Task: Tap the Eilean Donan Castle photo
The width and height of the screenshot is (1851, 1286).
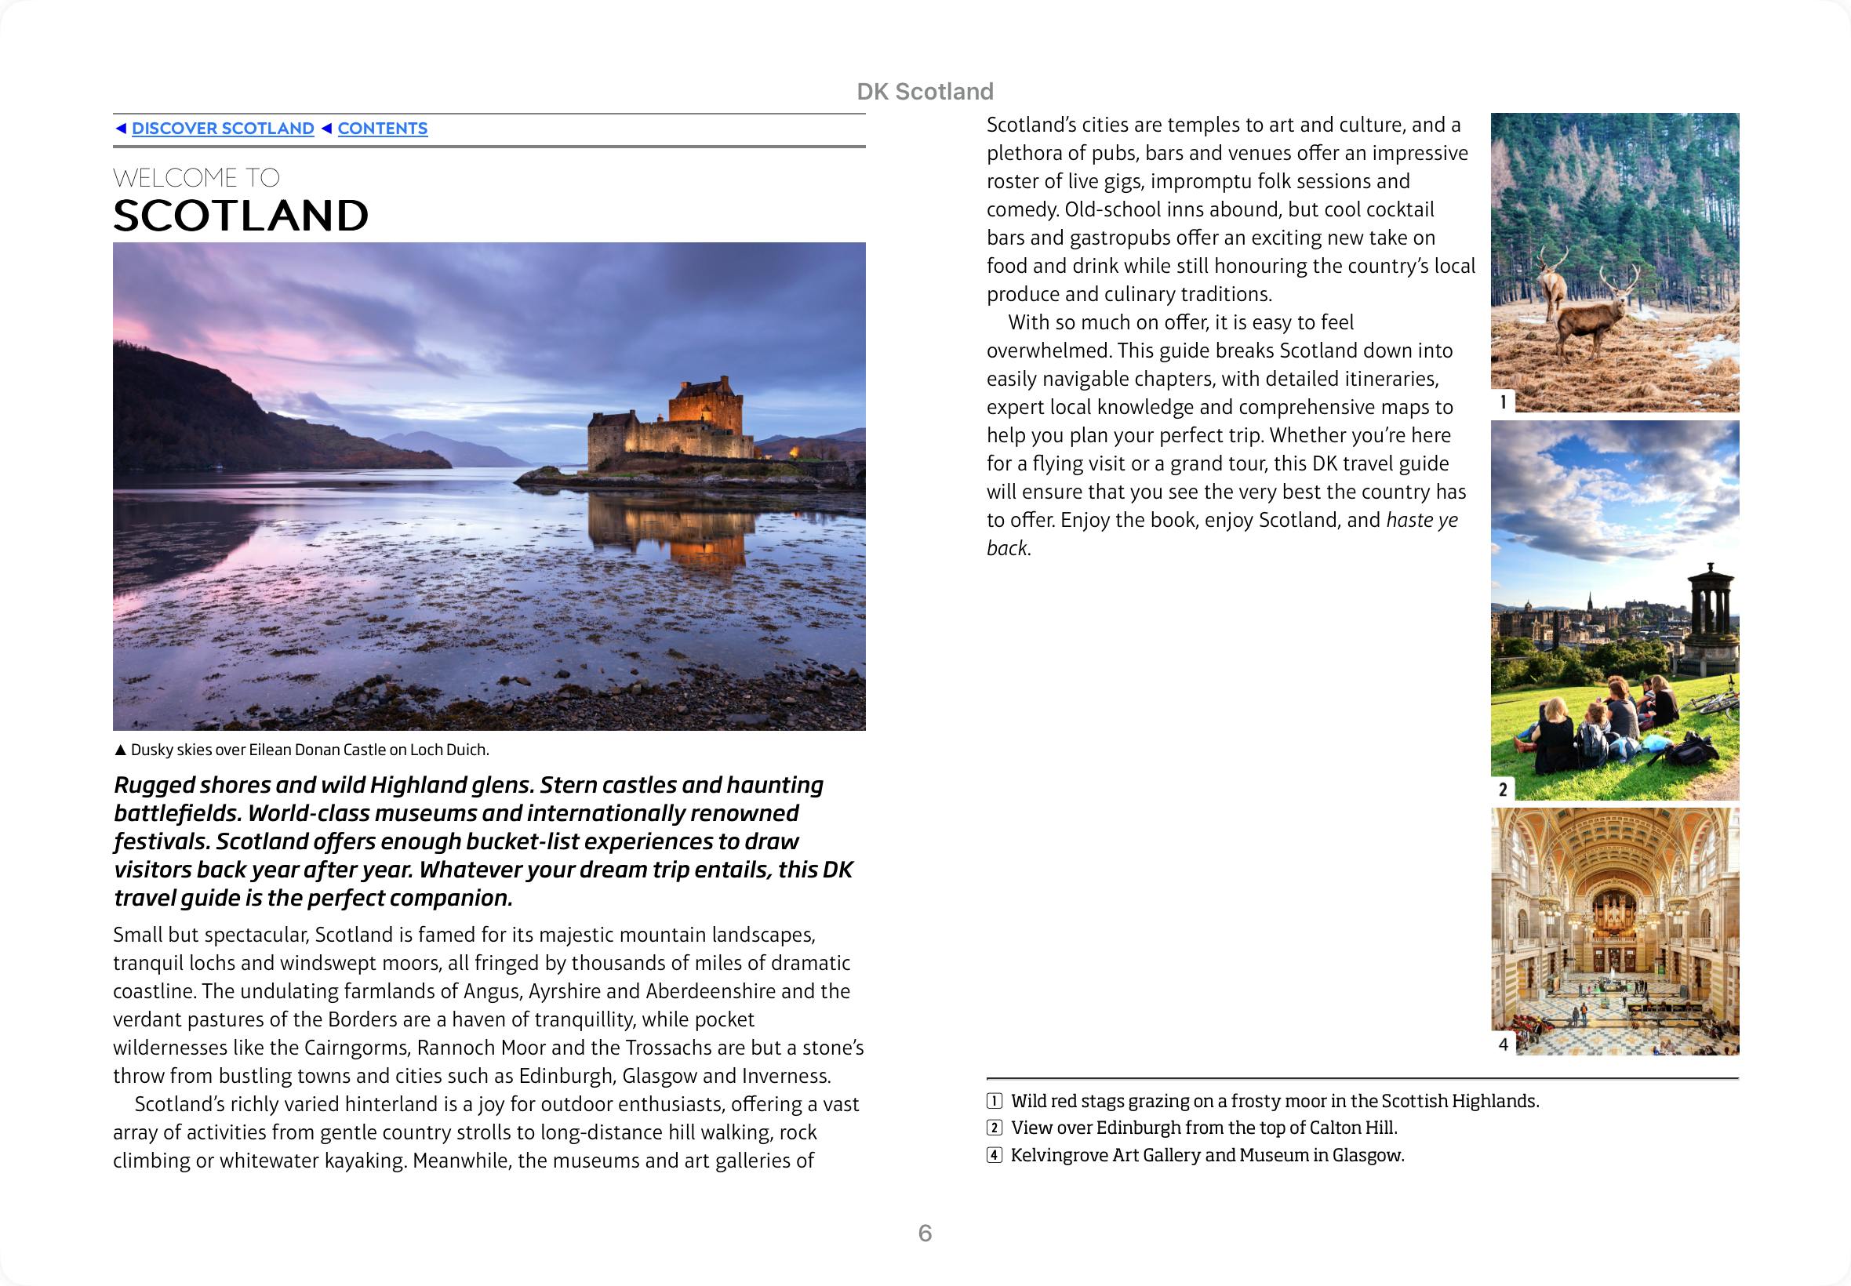Action: tap(489, 486)
